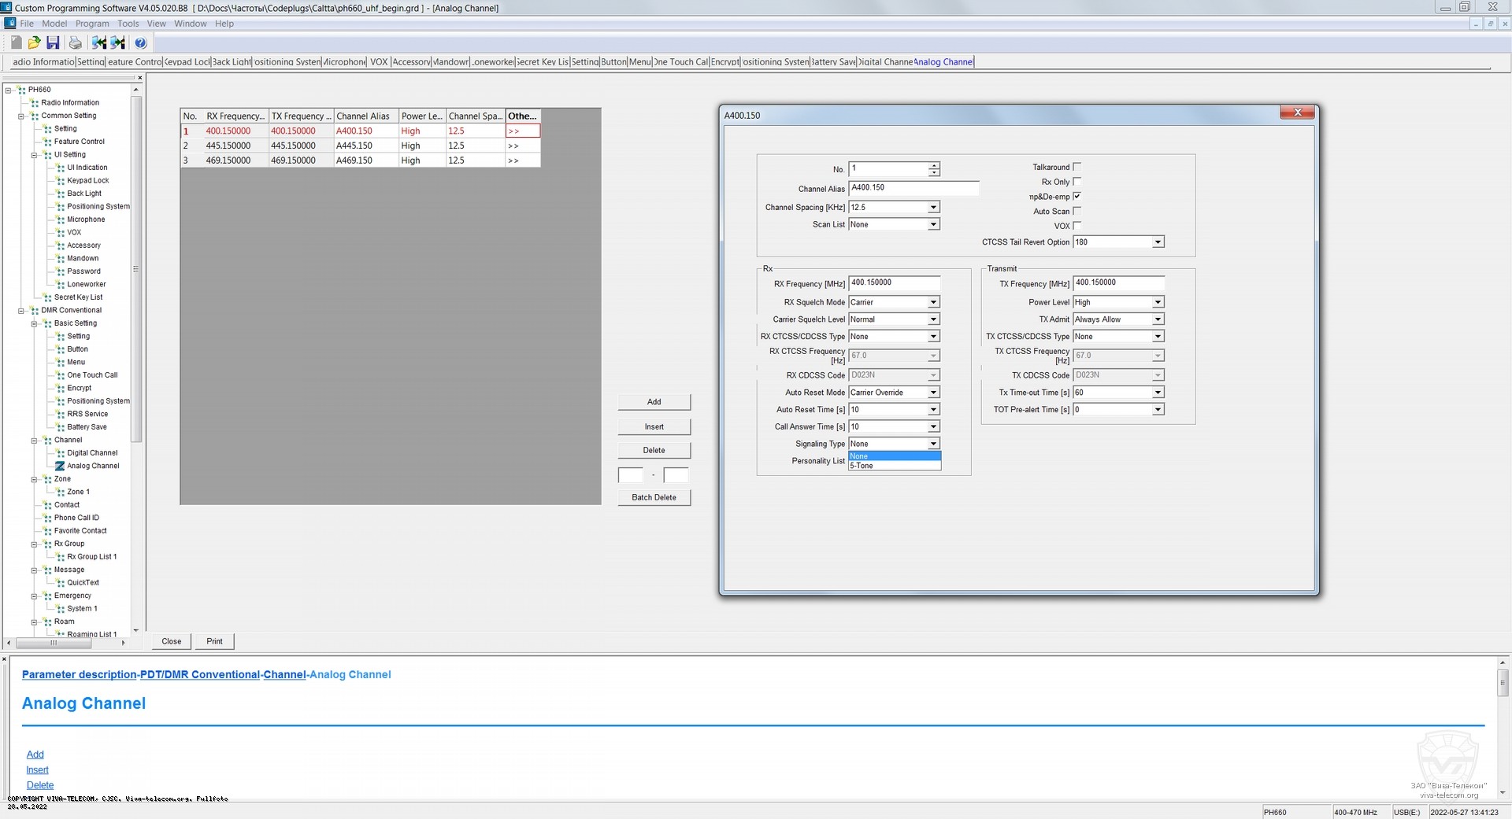Collapse the DMR Conventional tree node
Viewport: 1512px width, 819px height.
coord(21,311)
